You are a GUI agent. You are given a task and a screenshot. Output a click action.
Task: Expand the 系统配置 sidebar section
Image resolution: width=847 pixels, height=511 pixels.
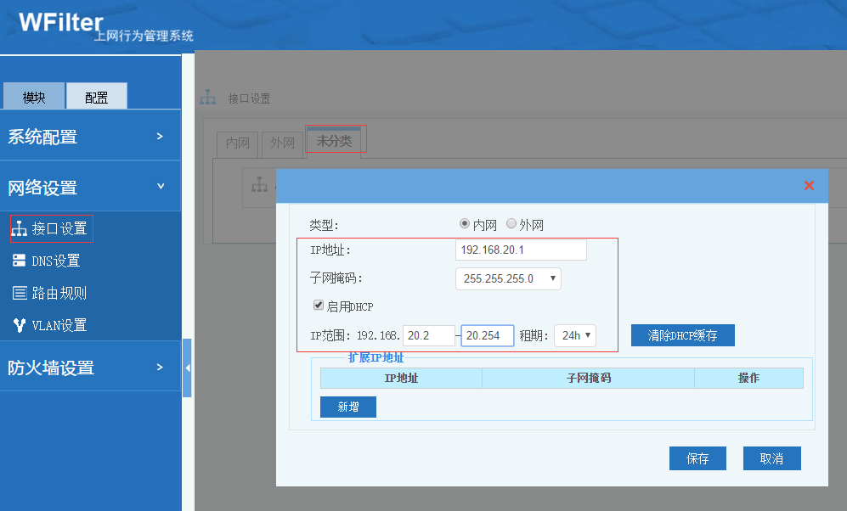(90, 136)
